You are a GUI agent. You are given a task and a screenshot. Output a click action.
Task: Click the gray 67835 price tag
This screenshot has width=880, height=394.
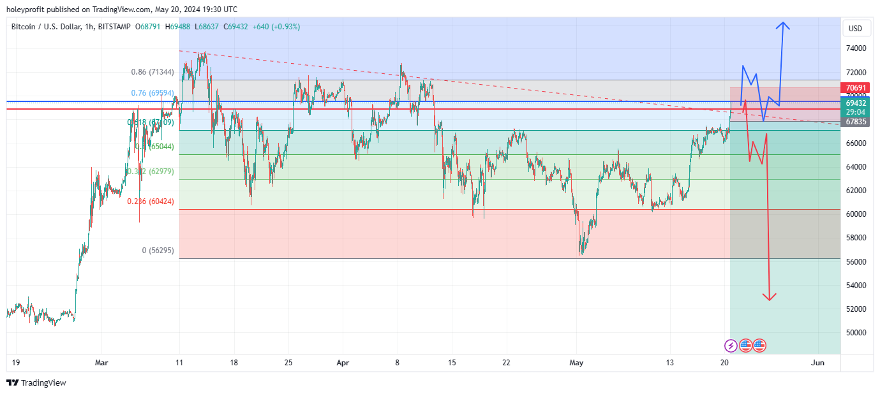pos(855,122)
